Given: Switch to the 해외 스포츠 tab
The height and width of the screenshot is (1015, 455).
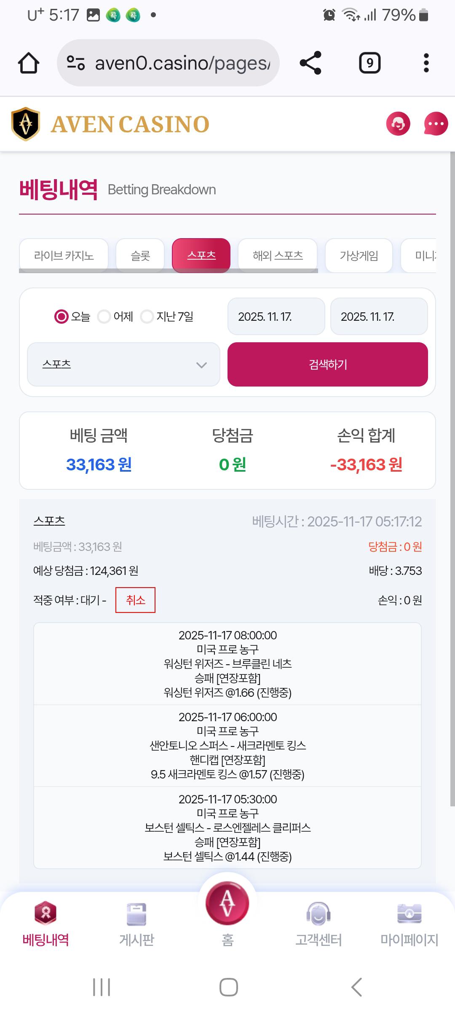Looking at the screenshot, I should click(278, 255).
